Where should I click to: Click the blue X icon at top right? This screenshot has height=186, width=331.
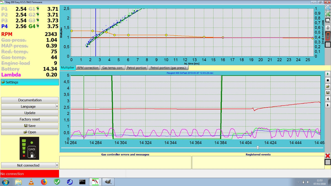click(x=328, y=8)
